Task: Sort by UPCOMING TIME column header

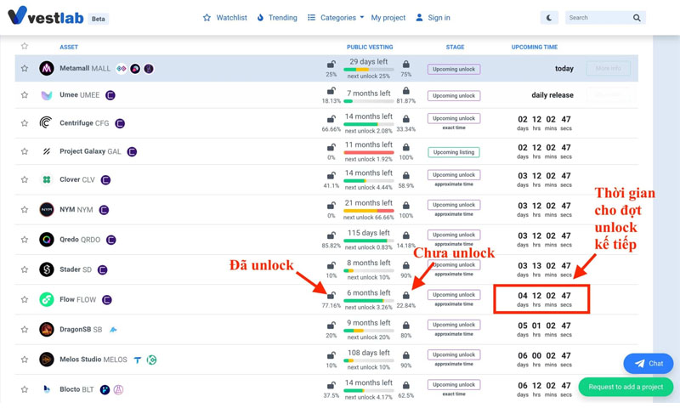Action: tap(535, 47)
